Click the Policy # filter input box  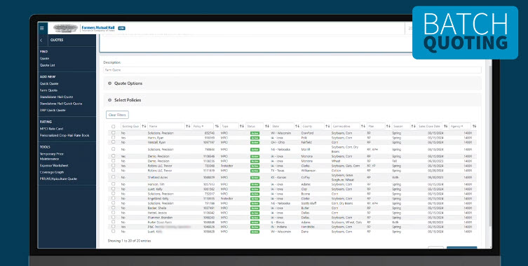click(203, 126)
